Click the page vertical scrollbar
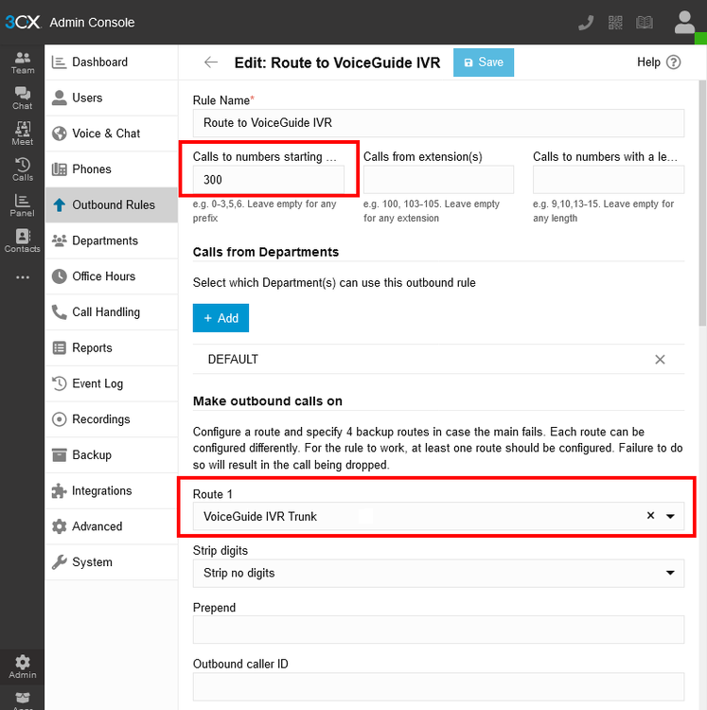This screenshot has width=707, height=710. [x=702, y=204]
